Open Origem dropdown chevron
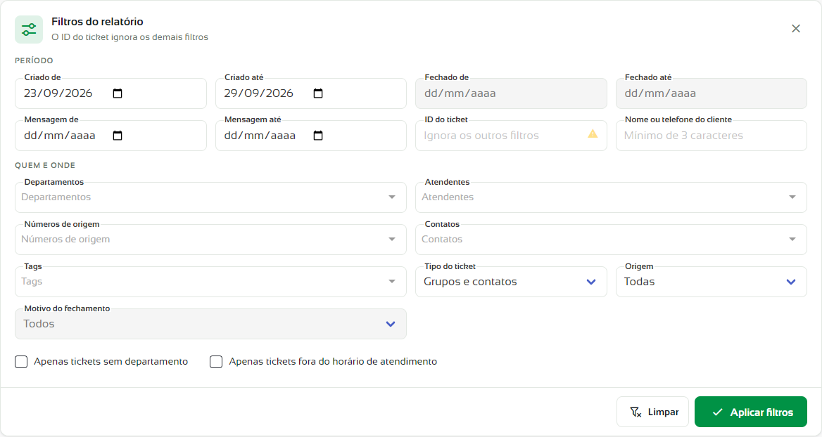 point(791,282)
